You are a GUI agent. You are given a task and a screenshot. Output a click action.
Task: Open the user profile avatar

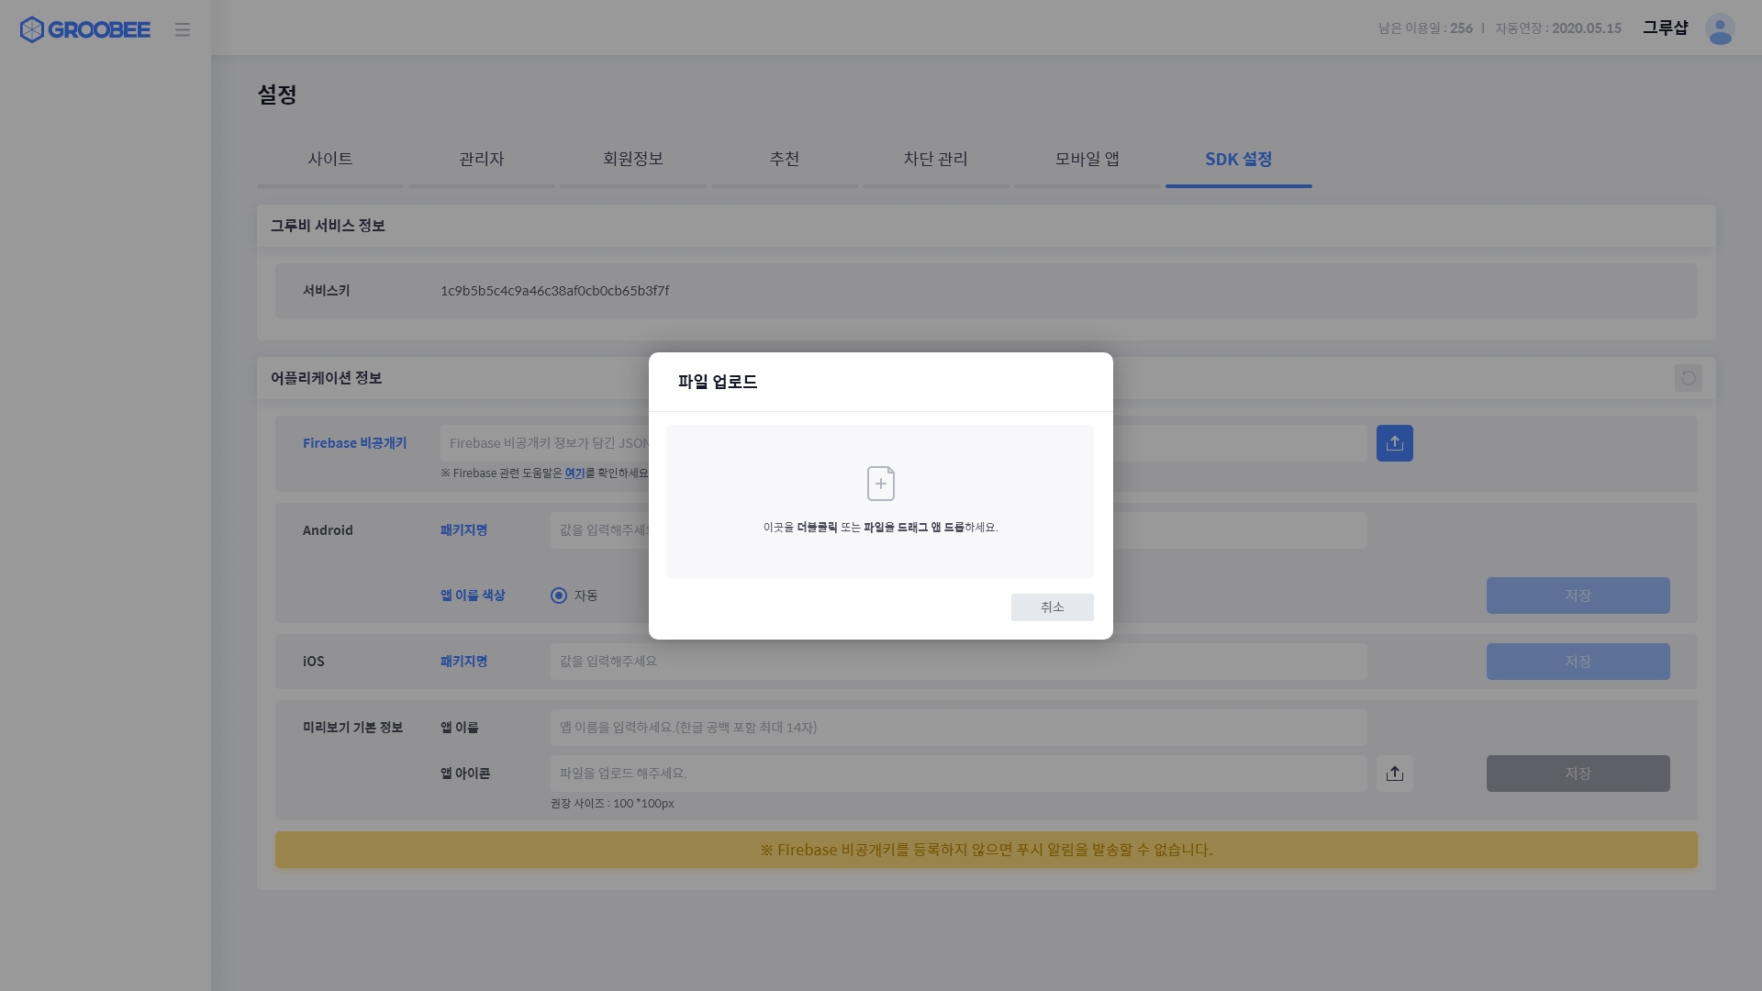[1719, 29]
